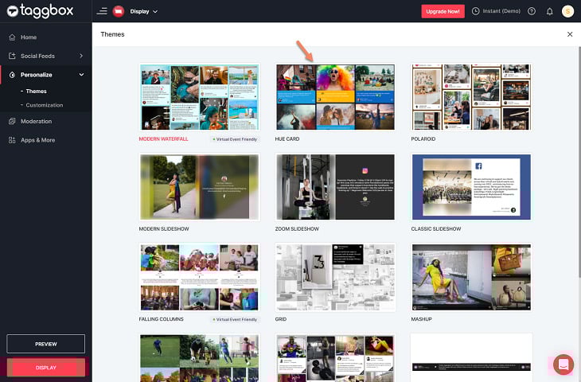Click the Social Feeds icon
The width and height of the screenshot is (581, 382).
tap(12, 56)
